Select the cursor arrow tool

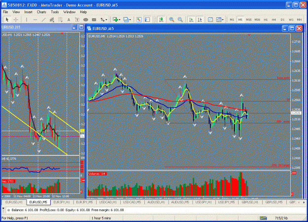pos(7,19)
